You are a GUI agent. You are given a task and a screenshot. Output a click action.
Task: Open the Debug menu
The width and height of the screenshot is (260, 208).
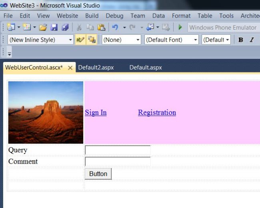[x=114, y=16]
